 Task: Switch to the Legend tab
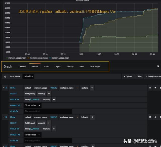(58, 66)
